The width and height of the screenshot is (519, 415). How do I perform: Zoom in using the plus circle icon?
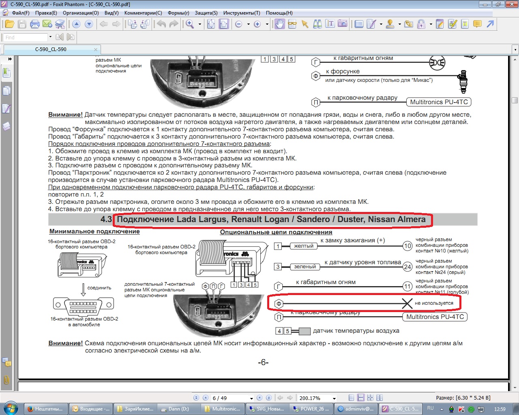(x=257, y=24)
